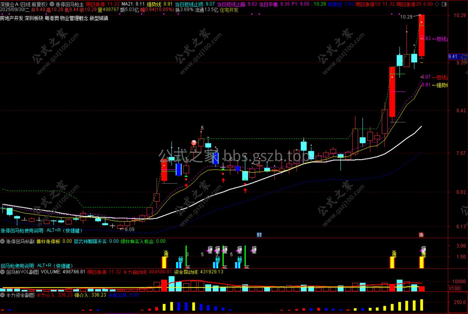Open the 回马枪VOL副图 indicator dropdown
The image size is (468, 314).
coord(3,272)
